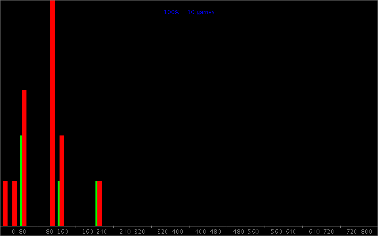Click the tallest green bar in 0-80 range
The image size is (378, 236).
pyautogui.click(x=21, y=181)
